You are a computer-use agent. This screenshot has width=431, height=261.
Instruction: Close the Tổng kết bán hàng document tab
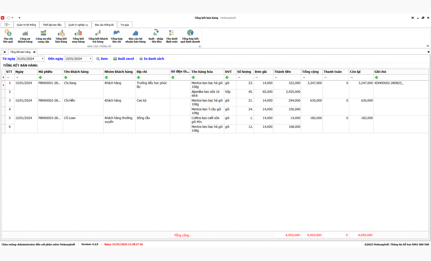pyautogui.click(x=34, y=52)
